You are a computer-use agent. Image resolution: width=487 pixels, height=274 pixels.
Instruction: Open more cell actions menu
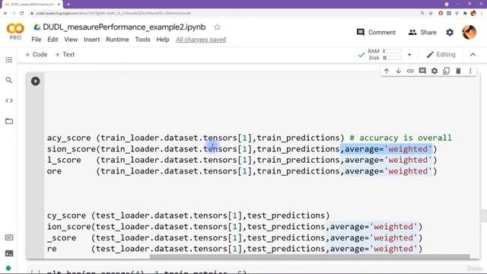[x=470, y=71]
